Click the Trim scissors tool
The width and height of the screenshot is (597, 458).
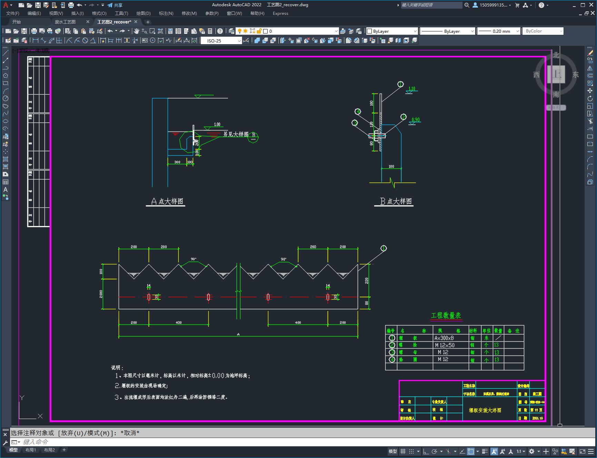pos(590,121)
